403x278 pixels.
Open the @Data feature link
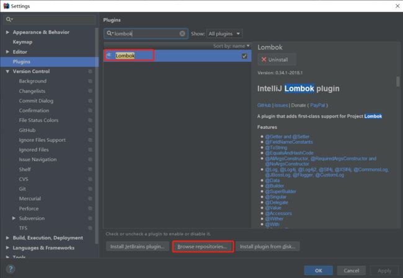pos(272,180)
